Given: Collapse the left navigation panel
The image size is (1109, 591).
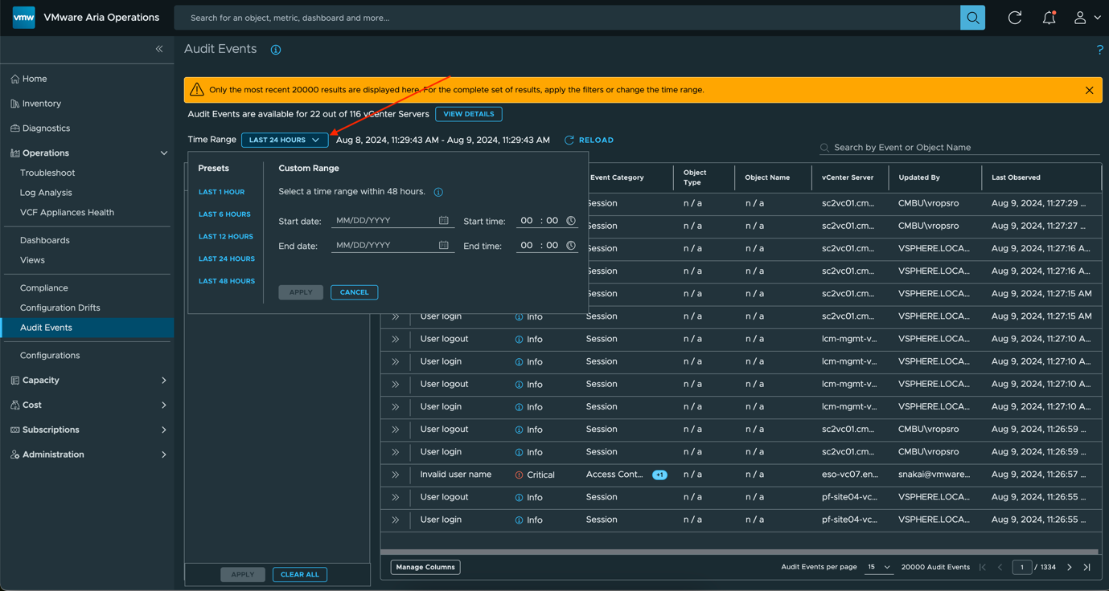Looking at the screenshot, I should [x=159, y=49].
